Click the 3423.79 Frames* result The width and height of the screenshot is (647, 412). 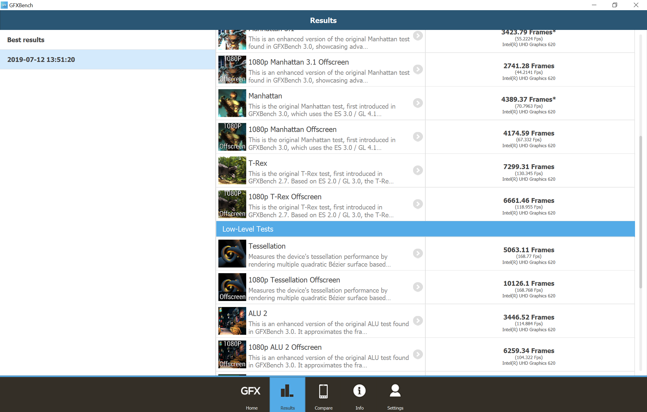[x=529, y=32]
